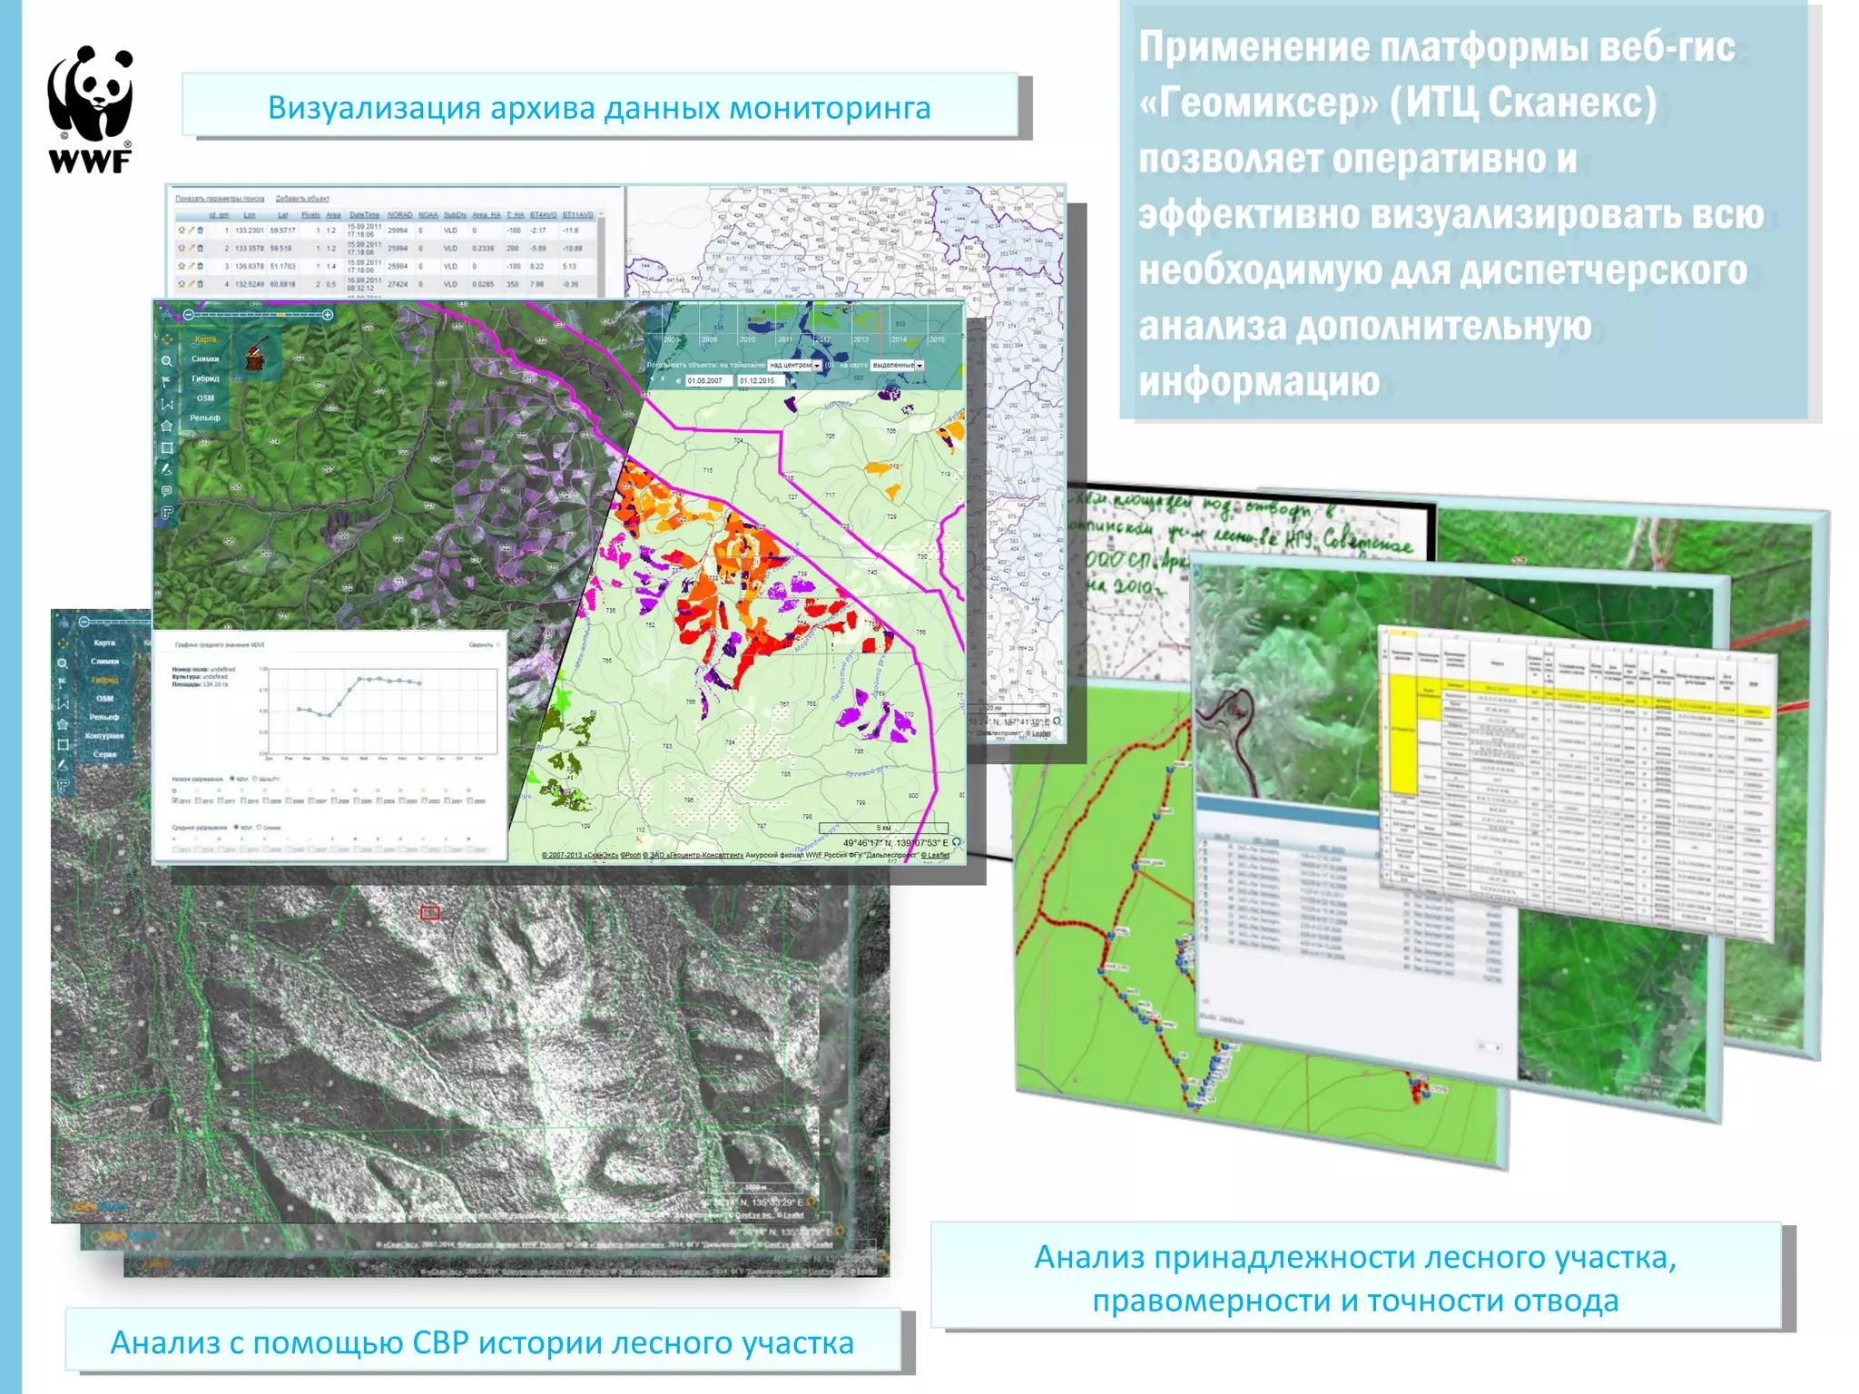Click the delete trash icon in row 1

(x=201, y=231)
